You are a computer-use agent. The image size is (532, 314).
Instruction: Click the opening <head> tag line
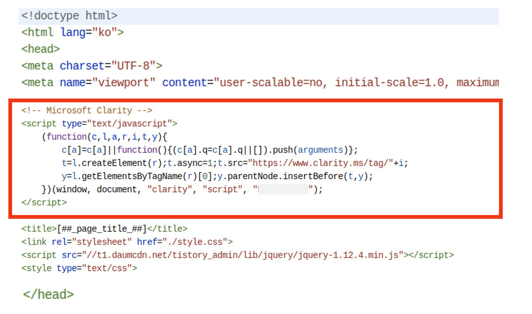pyautogui.click(x=41, y=49)
